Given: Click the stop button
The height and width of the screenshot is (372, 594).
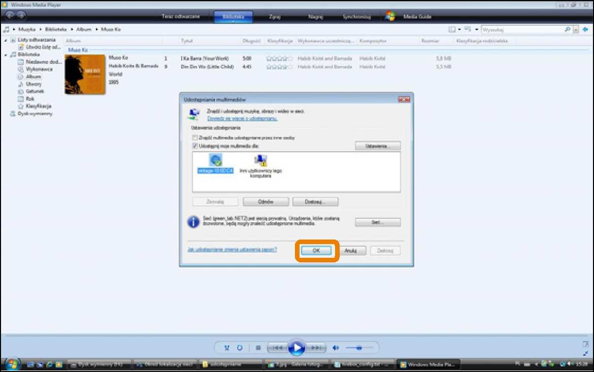Looking at the screenshot, I should (x=258, y=348).
